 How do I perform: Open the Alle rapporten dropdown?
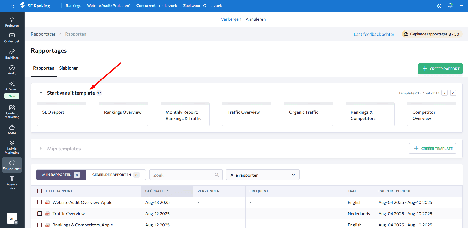[x=263, y=175]
